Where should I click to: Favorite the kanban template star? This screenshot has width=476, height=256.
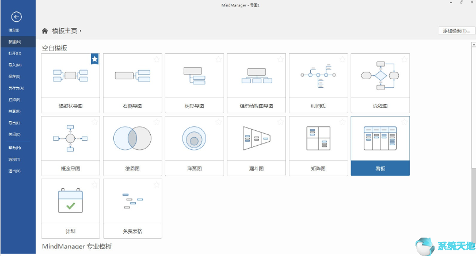click(405, 122)
